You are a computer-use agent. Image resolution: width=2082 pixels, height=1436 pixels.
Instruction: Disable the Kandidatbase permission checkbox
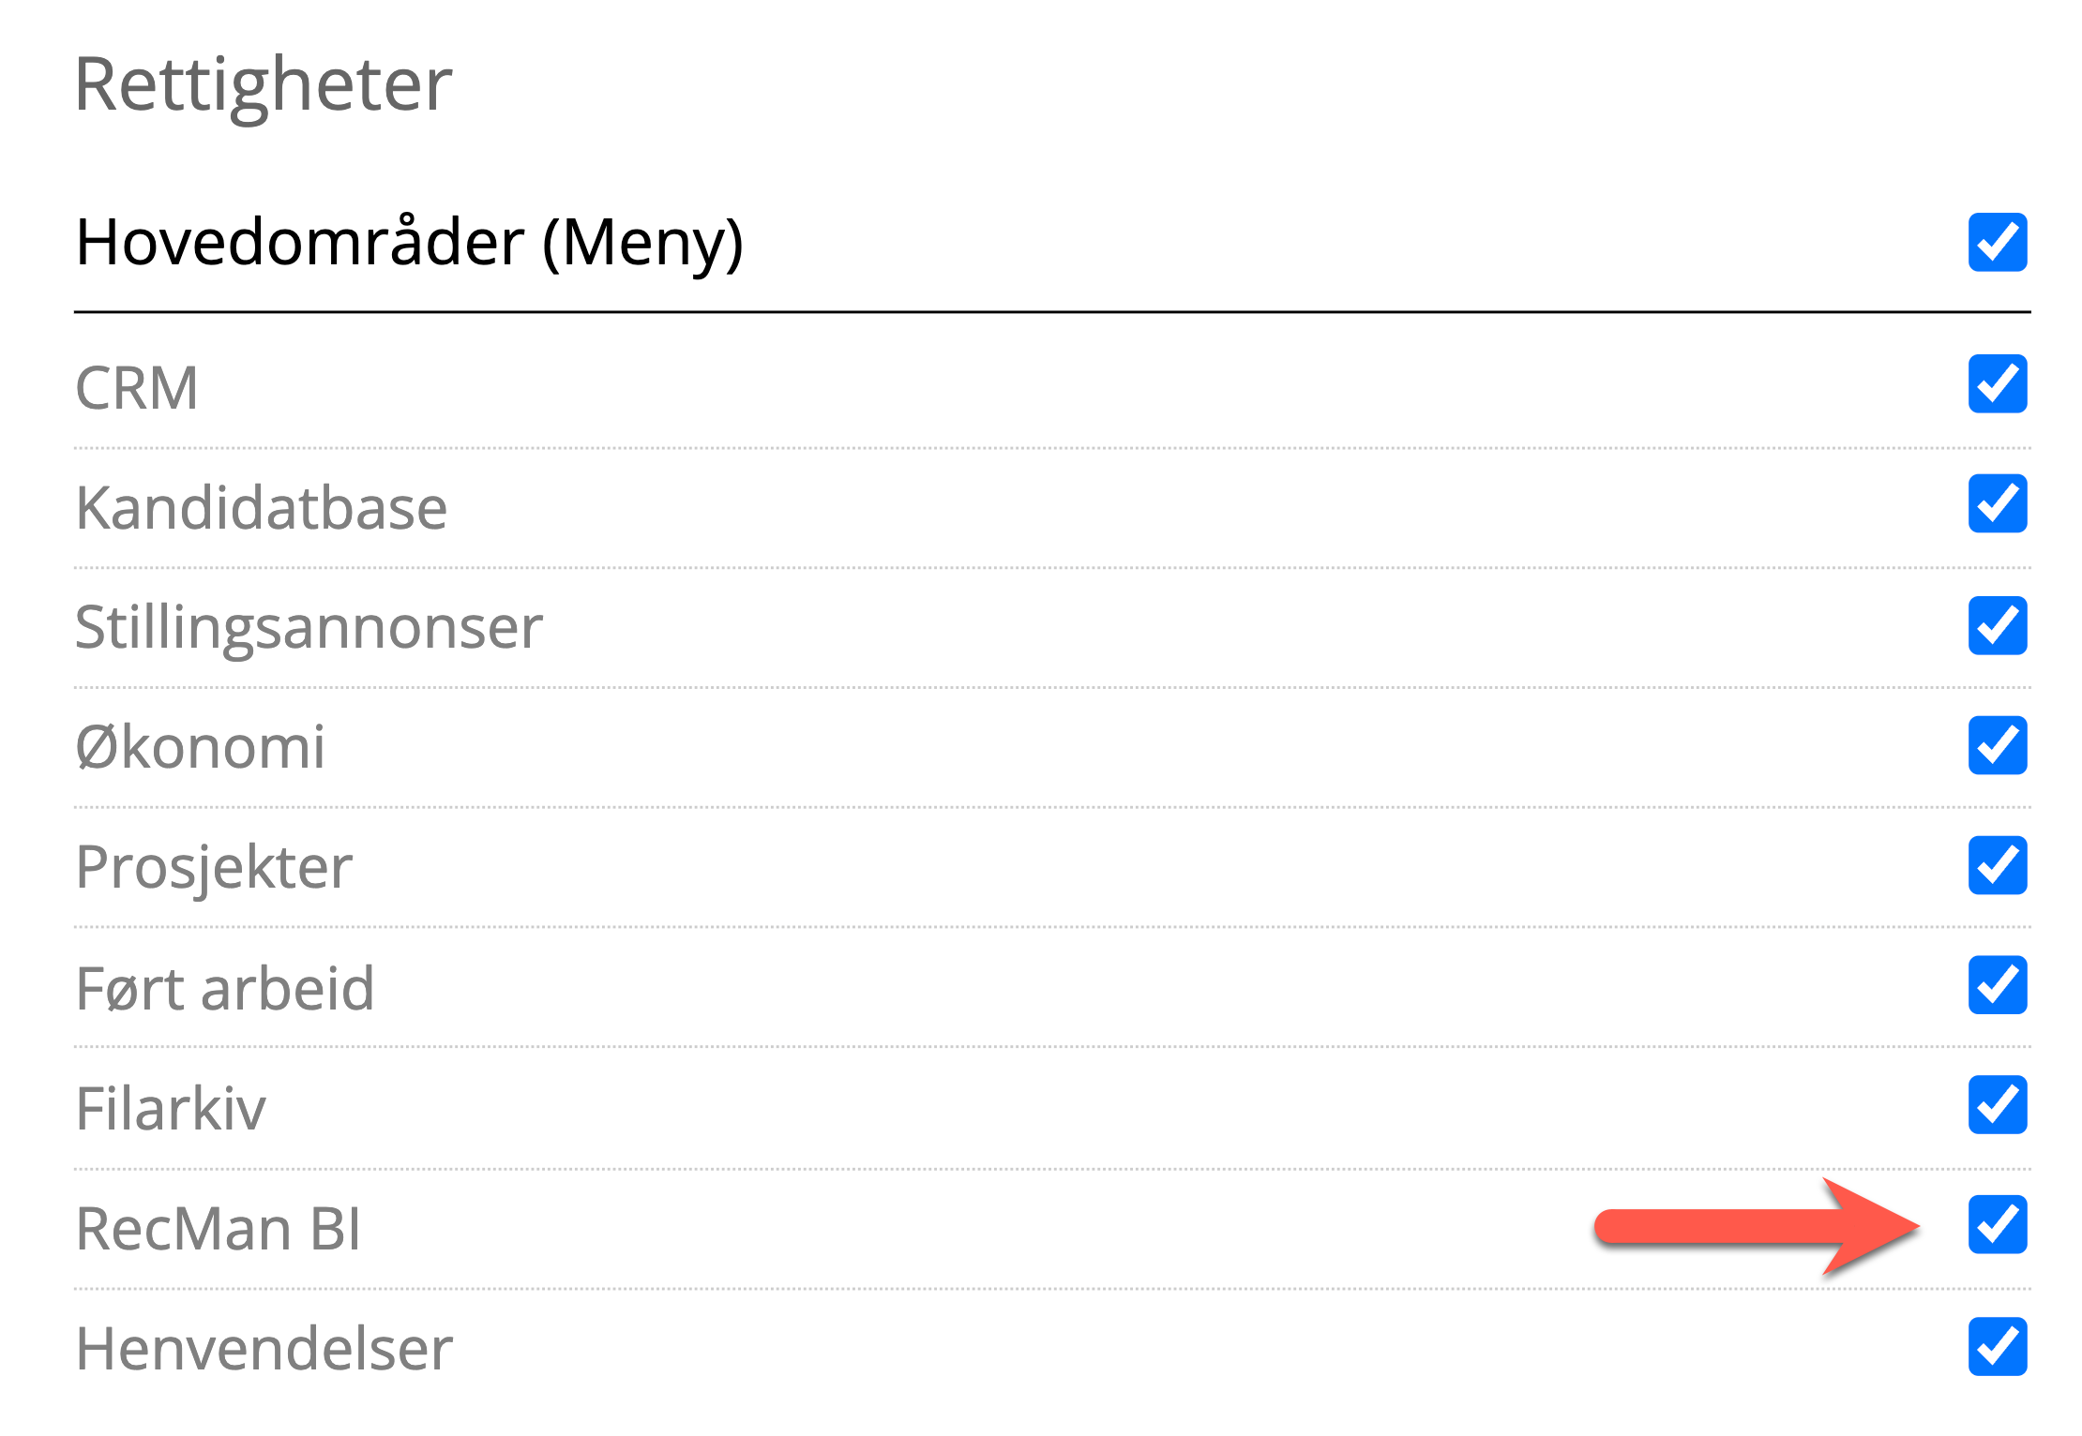click(1998, 503)
